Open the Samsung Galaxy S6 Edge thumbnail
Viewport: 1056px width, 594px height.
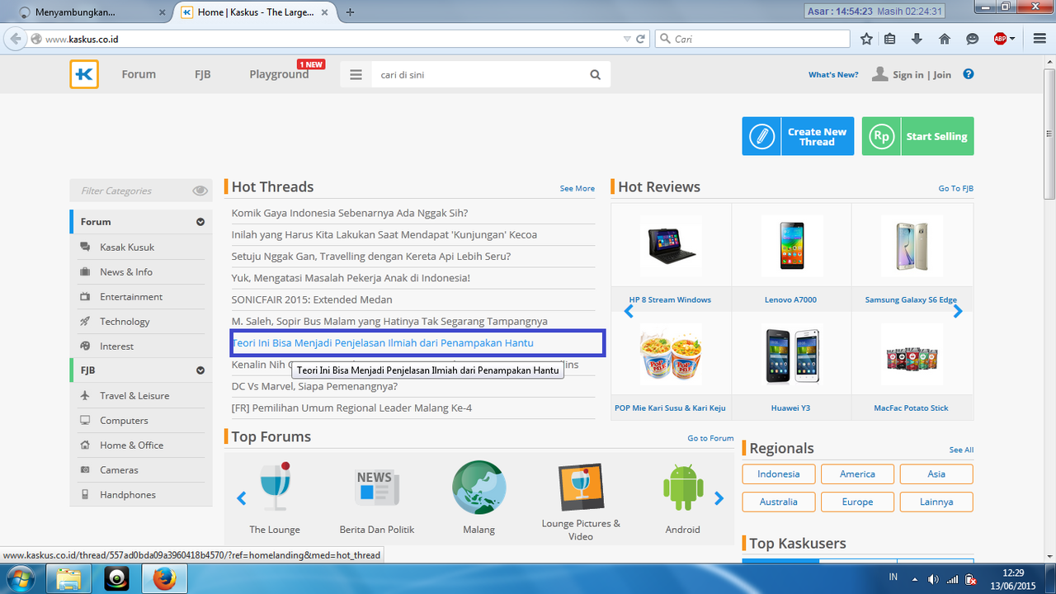pyautogui.click(x=912, y=246)
